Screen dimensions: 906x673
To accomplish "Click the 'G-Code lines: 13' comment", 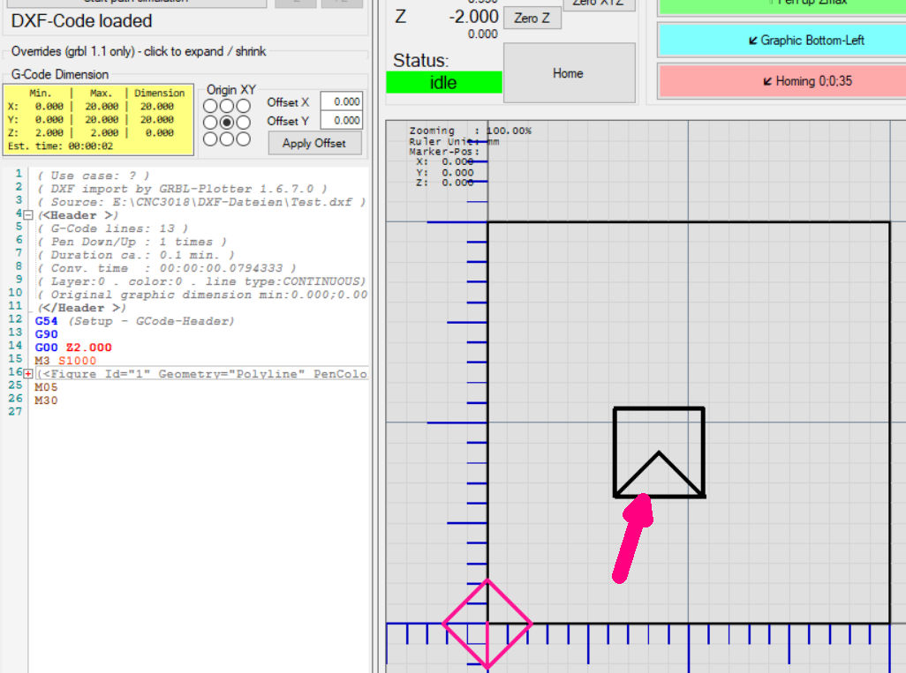I will click(113, 228).
